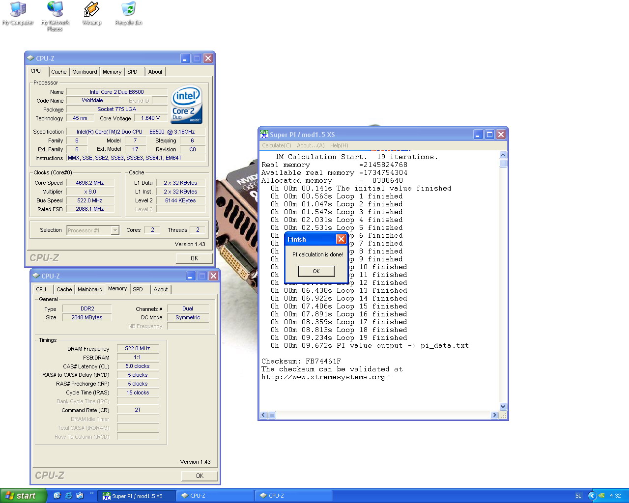
Task: Open the Start menu
Action: [x=23, y=496]
